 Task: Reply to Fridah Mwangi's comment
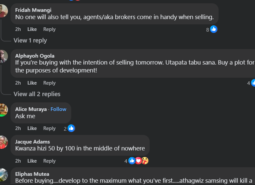pyautogui.click(x=49, y=29)
